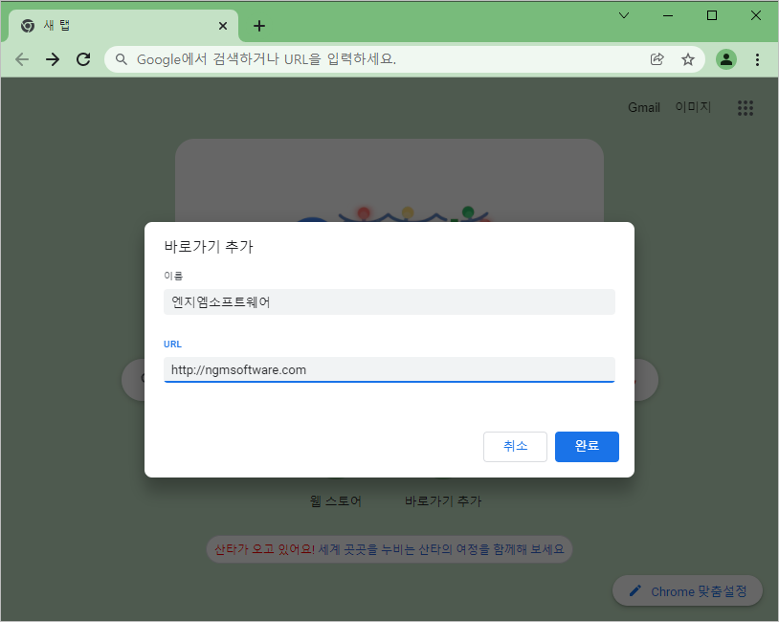Screen dimensions: 779x622
Task: Click the 바로가기 추가 shortcut tile
Action: pos(443,500)
